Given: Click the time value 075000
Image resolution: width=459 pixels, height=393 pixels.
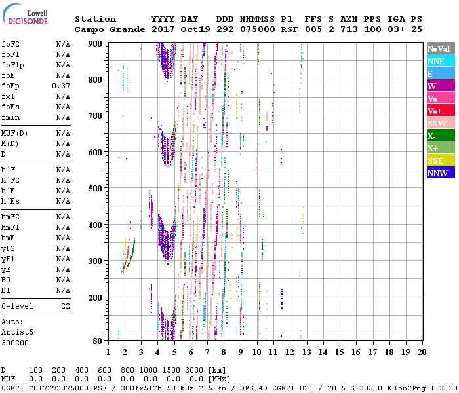Looking at the screenshot, I should click(258, 29).
